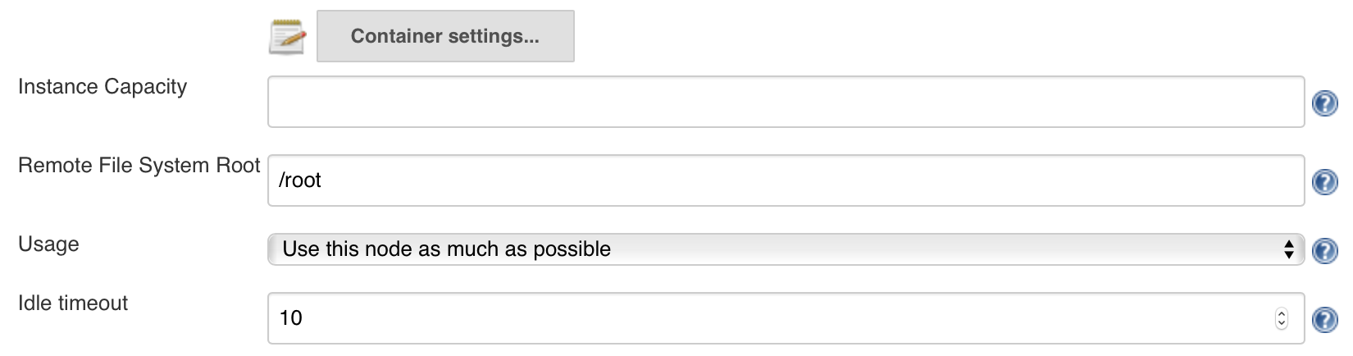
Task: Show help for Remote File System Root
Action: pyautogui.click(x=1325, y=181)
